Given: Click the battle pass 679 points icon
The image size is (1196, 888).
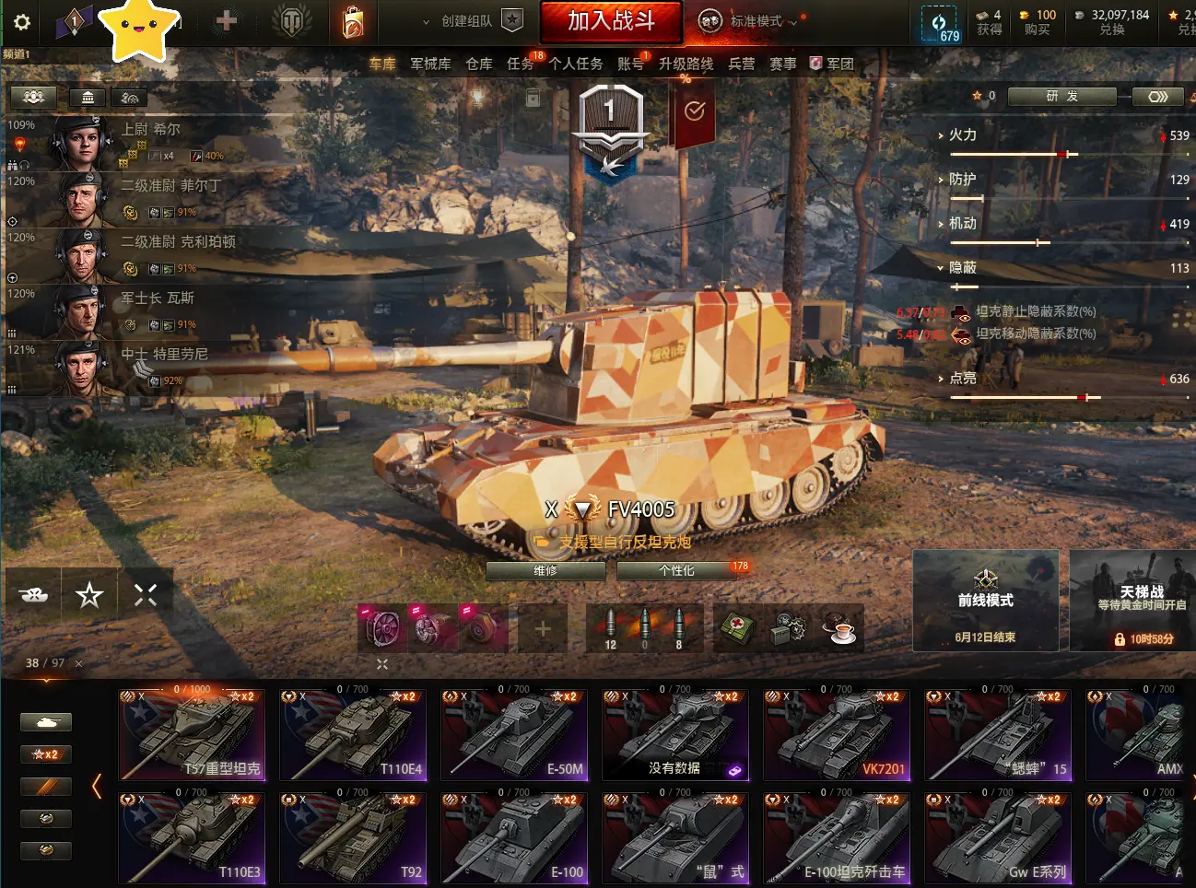Looking at the screenshot, I should pos(942,24).
